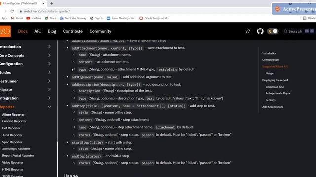Open the Contribute page

[73, 31]
